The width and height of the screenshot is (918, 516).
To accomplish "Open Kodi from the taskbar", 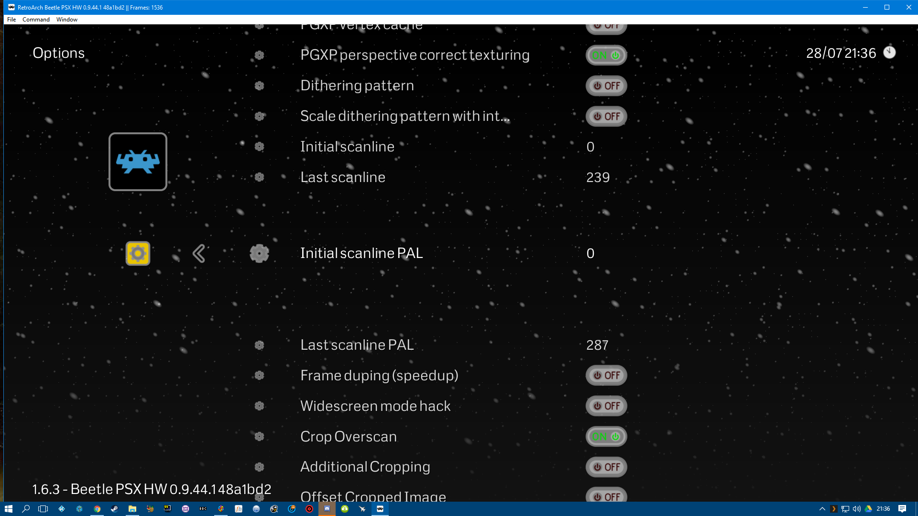I will (62, 509).
